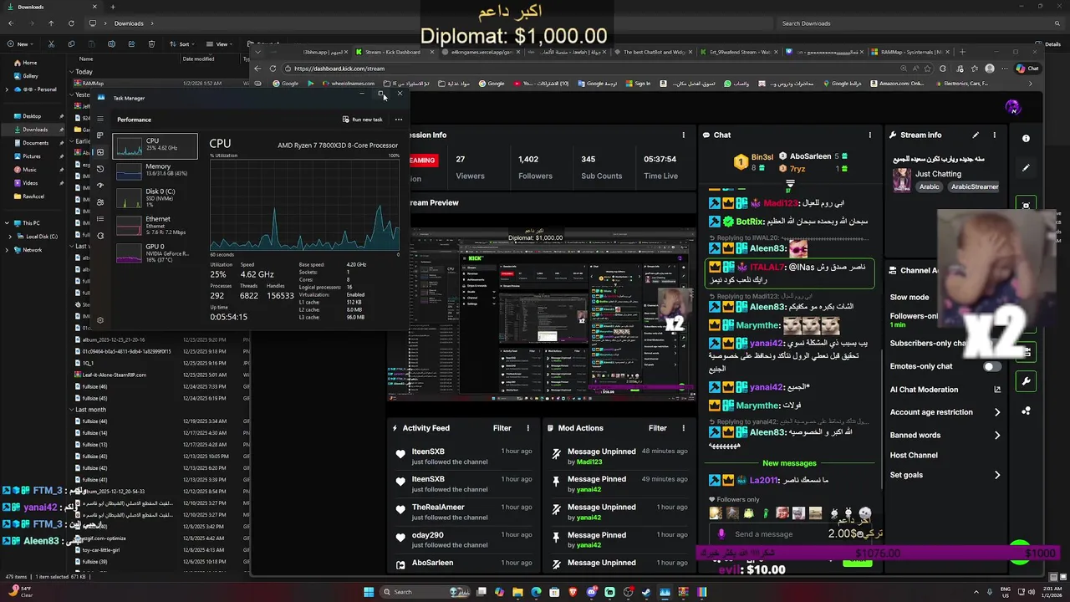The image size is (1070, 602).
Task: Open AI Chat Moderation external link
Action: (997, 390)
